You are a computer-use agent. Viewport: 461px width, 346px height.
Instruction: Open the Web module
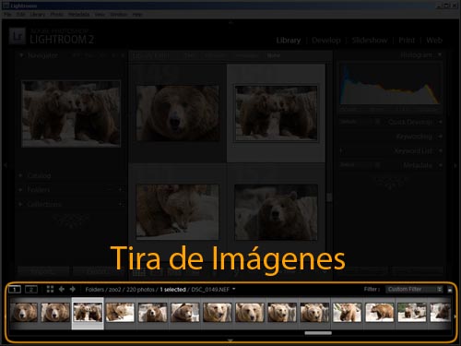click(434, 41)
